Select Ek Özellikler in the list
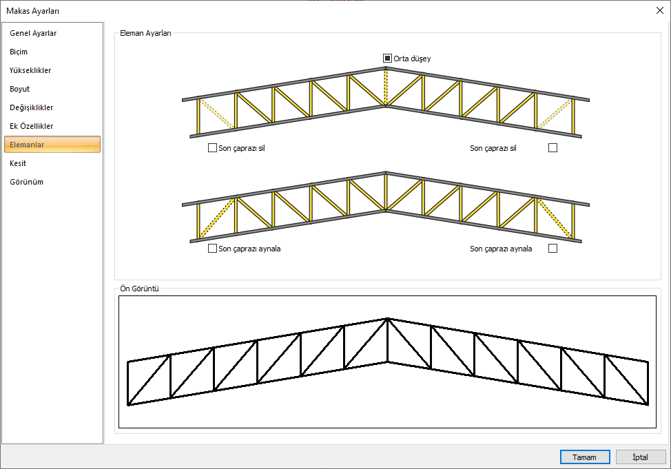671x469 pixels. click(32, 126)
